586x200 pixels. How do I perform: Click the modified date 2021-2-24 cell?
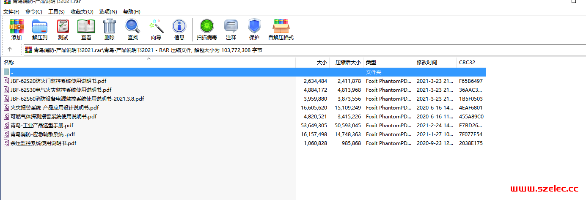point(435,125)
